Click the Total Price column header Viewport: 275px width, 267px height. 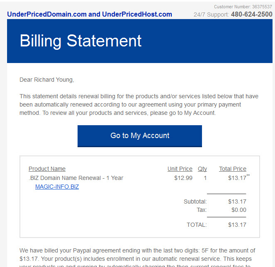click(233, 169)
